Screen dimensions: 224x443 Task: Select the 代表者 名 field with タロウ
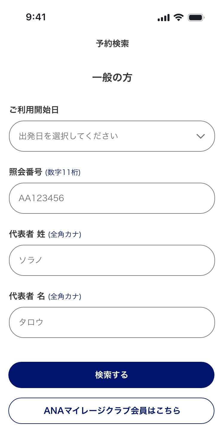112,322
